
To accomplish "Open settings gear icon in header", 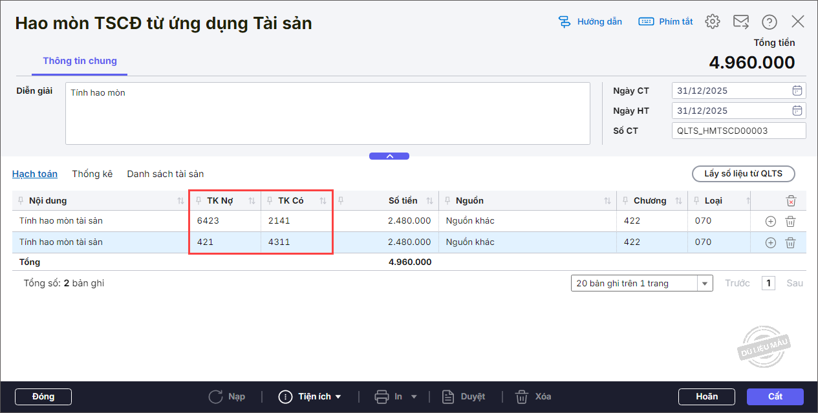I will click(713, 21).
